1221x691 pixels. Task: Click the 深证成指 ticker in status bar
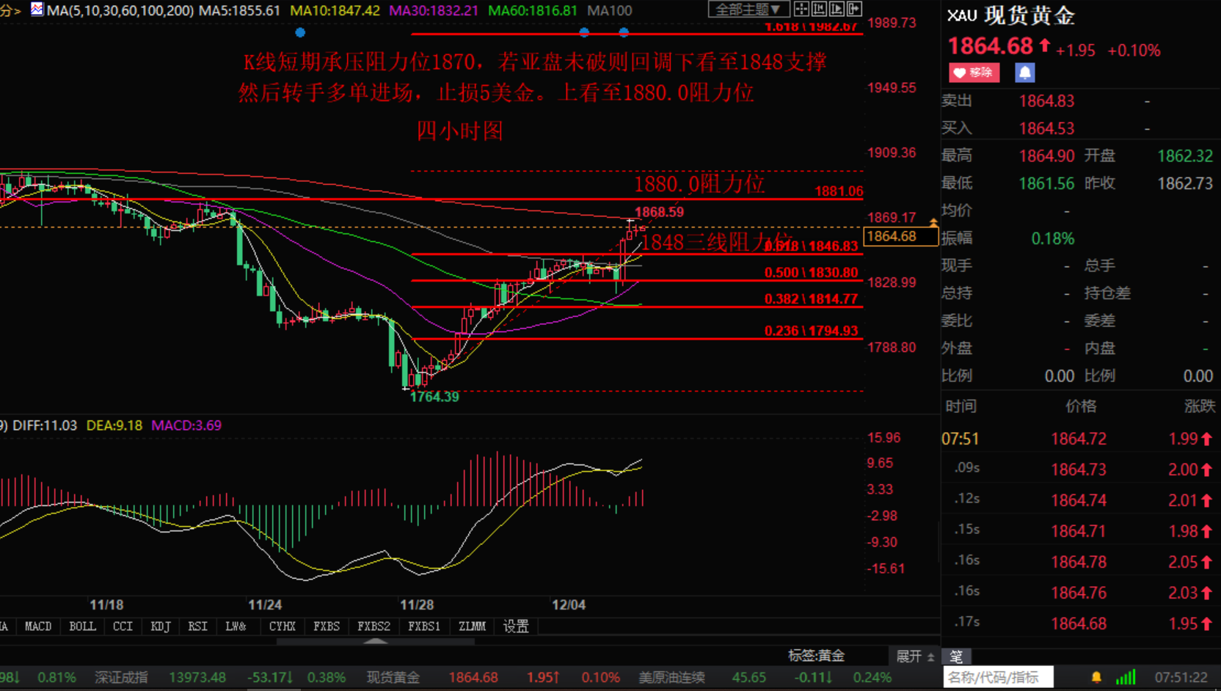(x=121, y=677)
